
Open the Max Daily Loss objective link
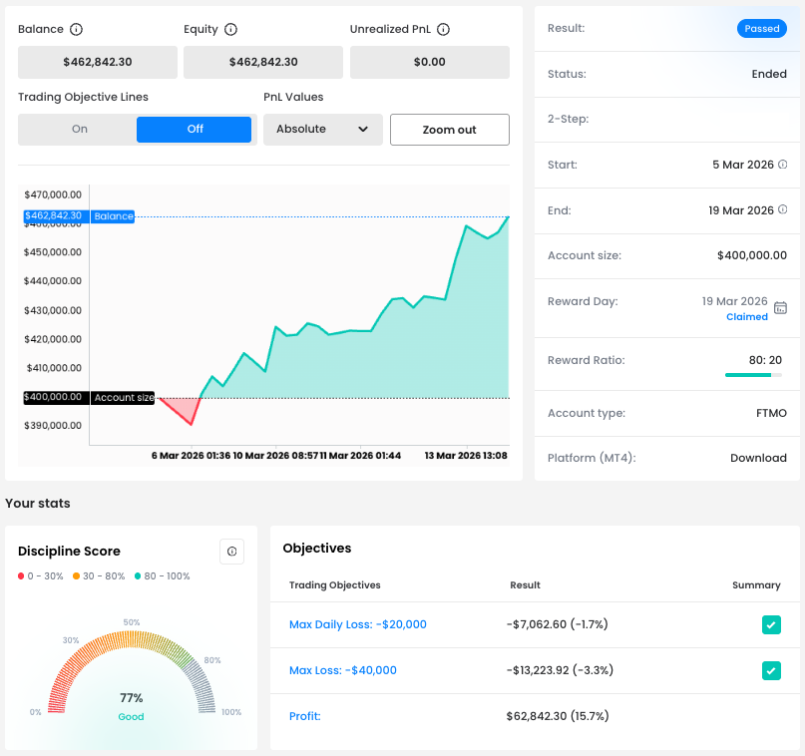click(357, 625)
